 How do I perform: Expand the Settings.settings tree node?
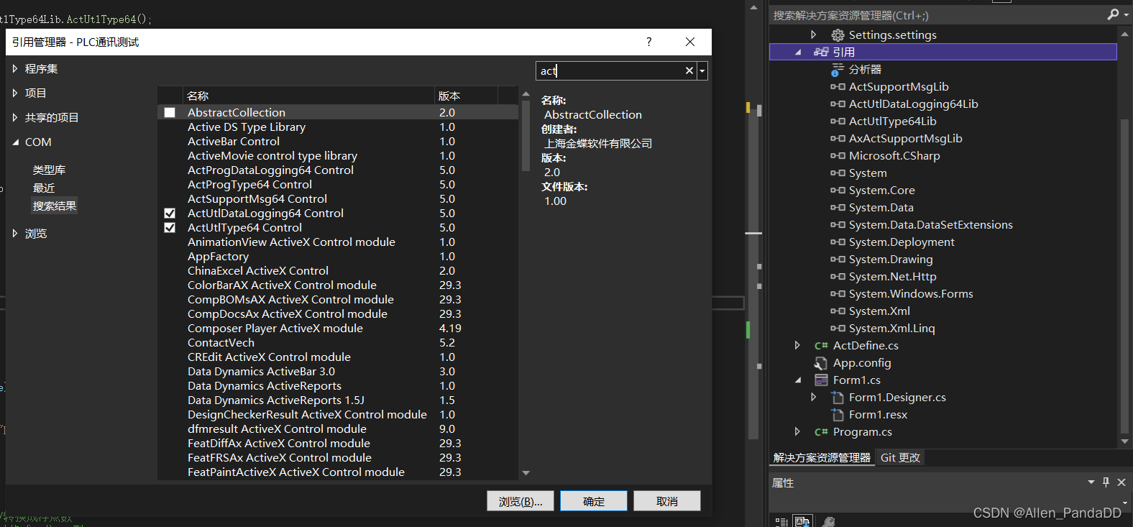(x=813, y=35)
